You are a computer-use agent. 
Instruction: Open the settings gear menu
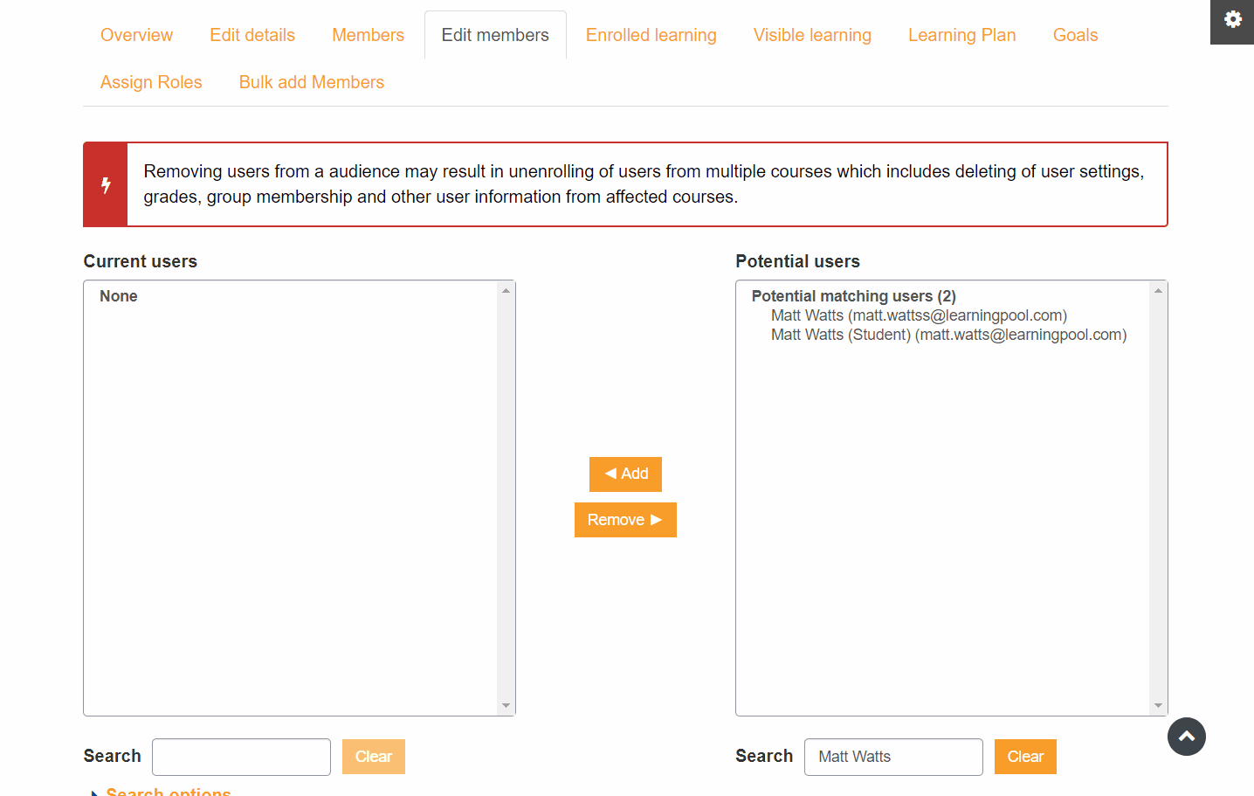1231,20
